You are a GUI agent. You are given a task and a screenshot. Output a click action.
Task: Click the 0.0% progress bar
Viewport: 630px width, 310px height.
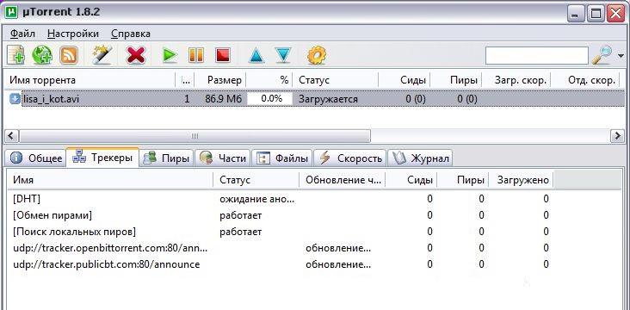click(x=269, y=99)
